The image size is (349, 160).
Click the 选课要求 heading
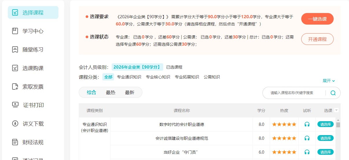(99, 16)
